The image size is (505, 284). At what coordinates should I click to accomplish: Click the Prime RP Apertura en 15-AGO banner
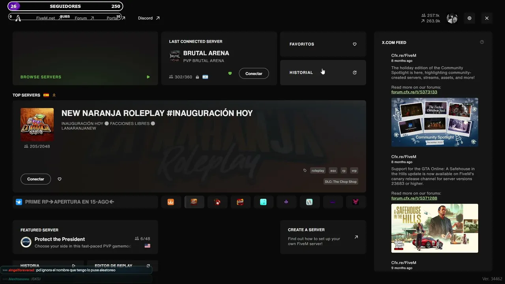coord(85,202)
